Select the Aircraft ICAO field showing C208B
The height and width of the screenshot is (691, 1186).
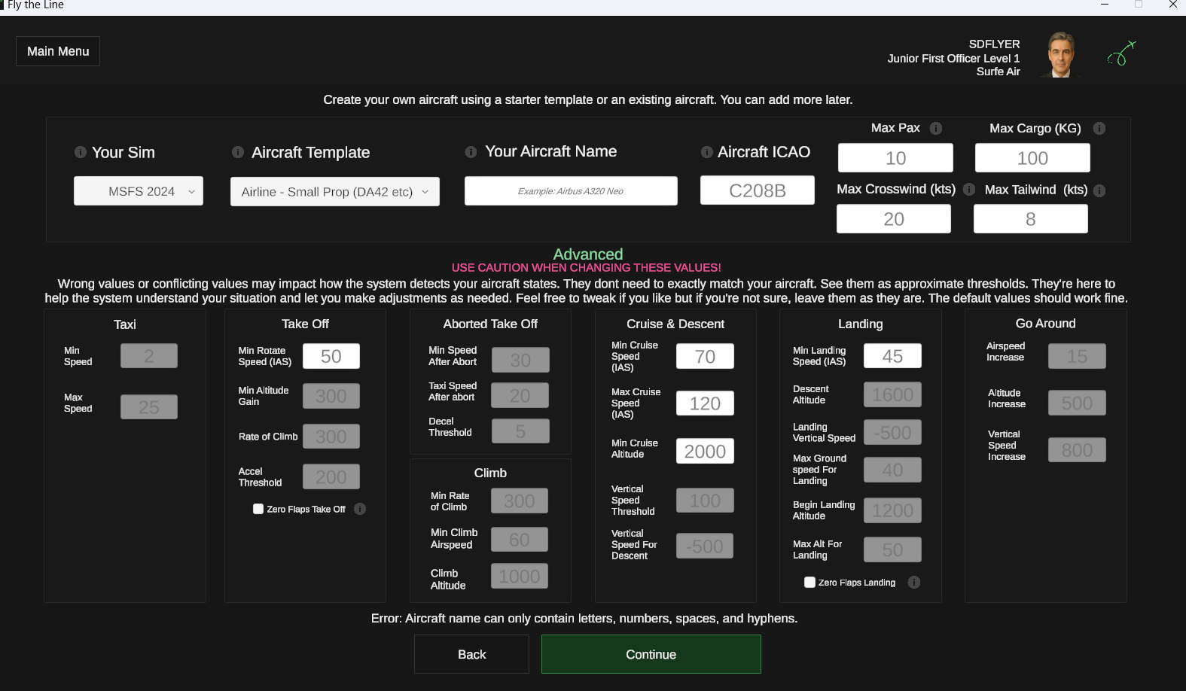[x=757, y=190]
